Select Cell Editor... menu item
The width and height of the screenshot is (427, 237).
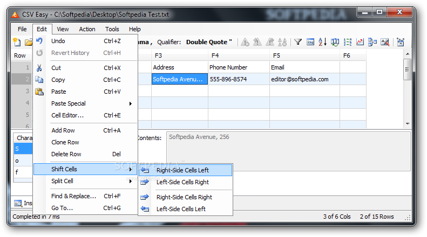[85, 115]
